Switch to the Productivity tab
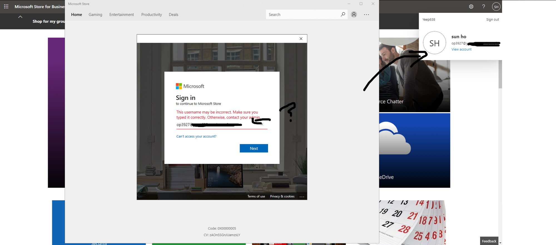 click(x=152, y=14)
